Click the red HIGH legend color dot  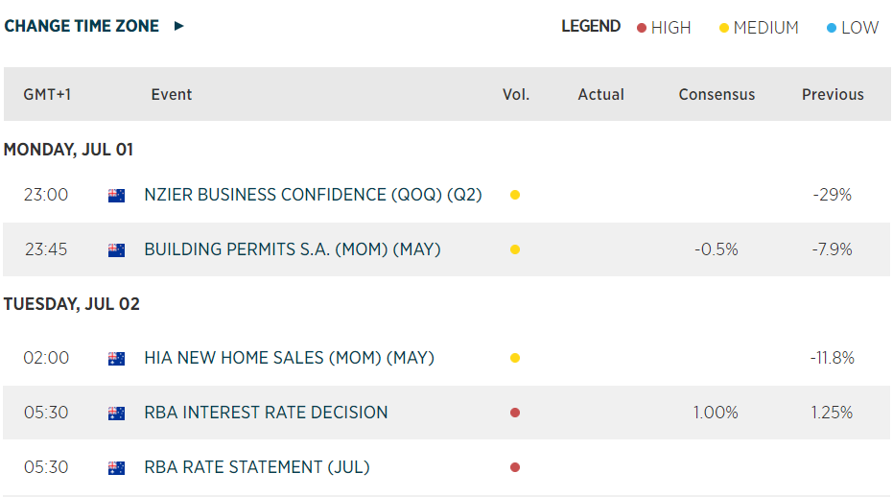642,28
